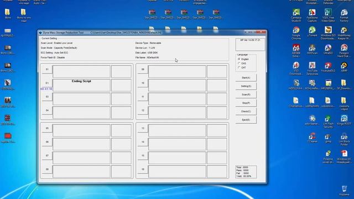Open Format Factory desktop icon
Image resolution: width=354 pixels, height=199 pixels.
(x=344, y=15)
